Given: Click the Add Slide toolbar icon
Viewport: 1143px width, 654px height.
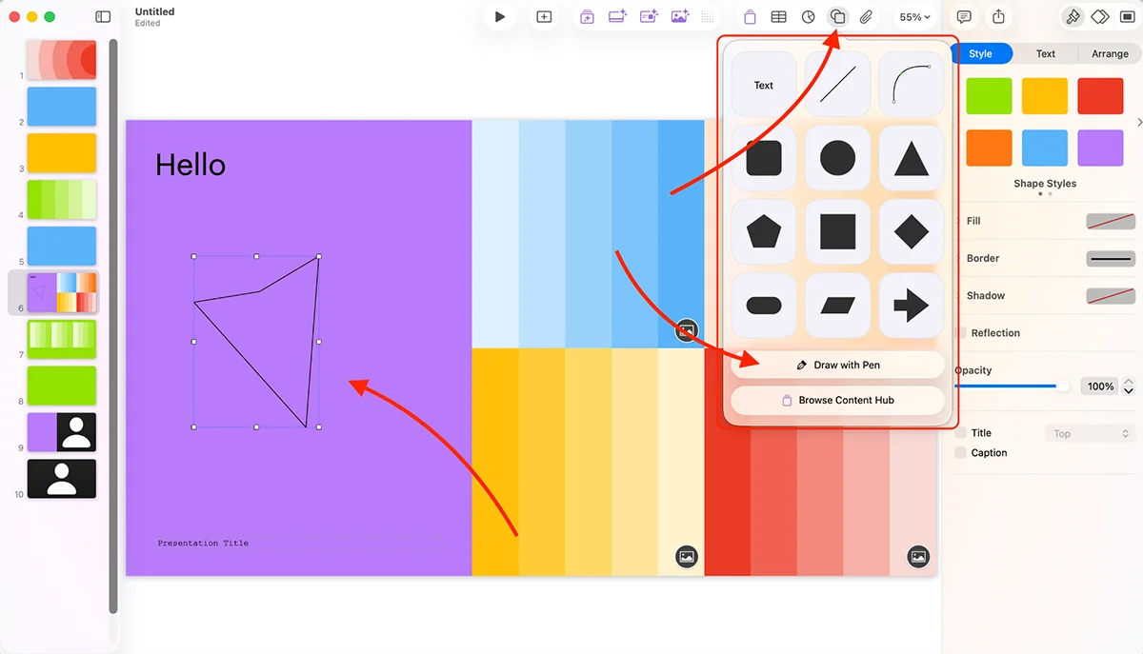Looking at the screenshot, I should [544, 16].
